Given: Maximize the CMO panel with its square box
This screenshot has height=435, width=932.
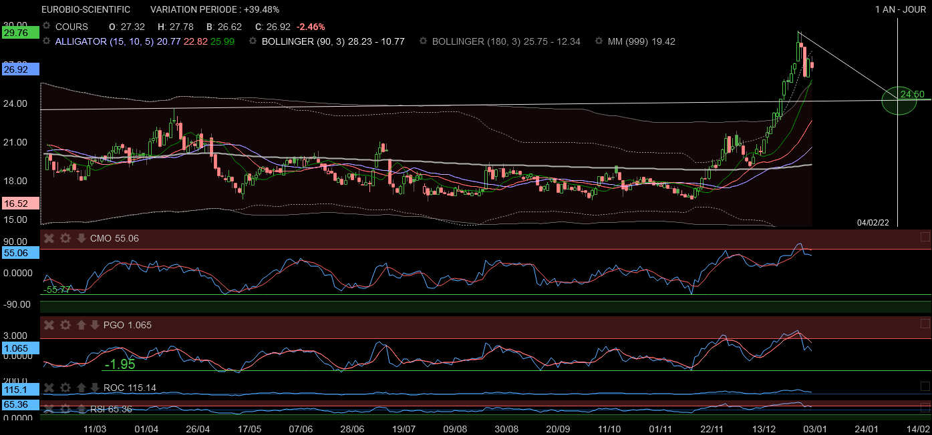Looking at the screenshot, I should pos(925,237).
